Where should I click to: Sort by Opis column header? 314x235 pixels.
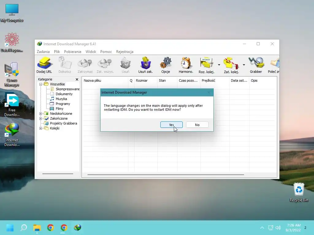click(263, 80)
